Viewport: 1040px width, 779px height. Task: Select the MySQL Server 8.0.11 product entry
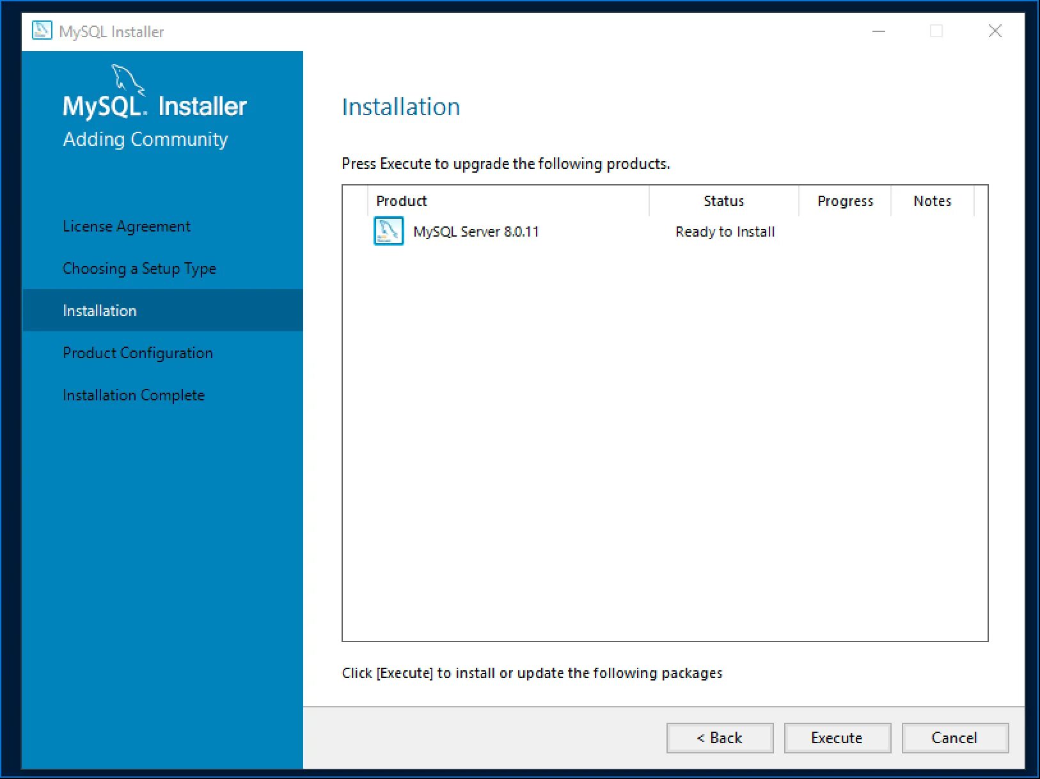(x=476, y=232)
